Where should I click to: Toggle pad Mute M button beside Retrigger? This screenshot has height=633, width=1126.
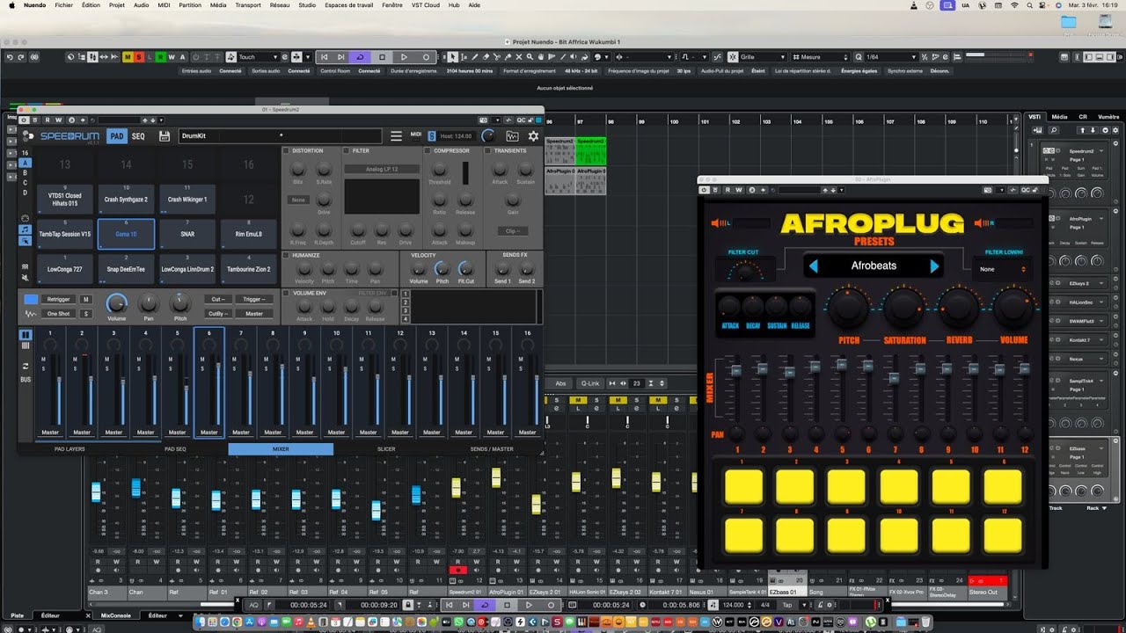pos(86,300)
